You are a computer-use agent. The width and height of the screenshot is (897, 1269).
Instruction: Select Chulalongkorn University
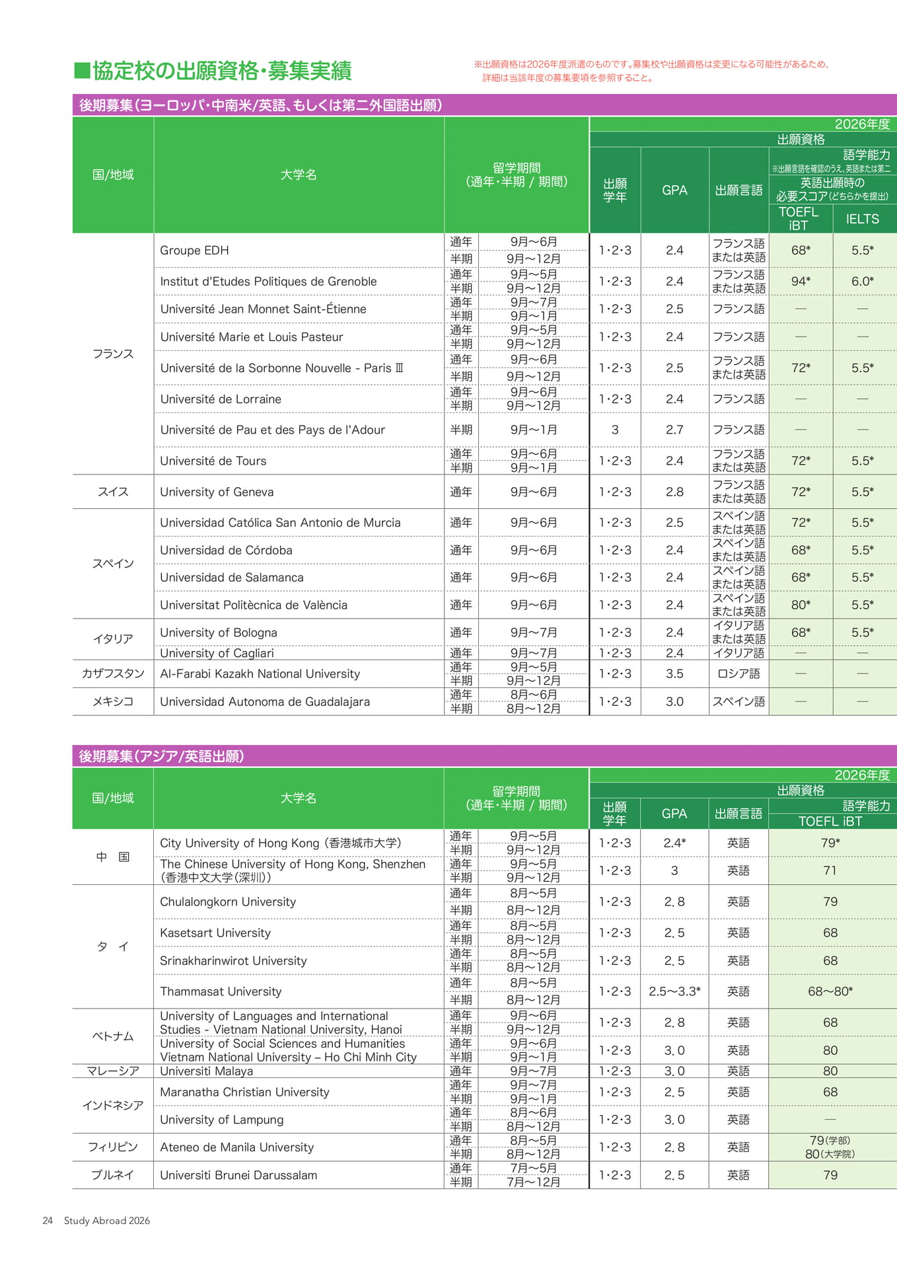[x=228, y=902]
